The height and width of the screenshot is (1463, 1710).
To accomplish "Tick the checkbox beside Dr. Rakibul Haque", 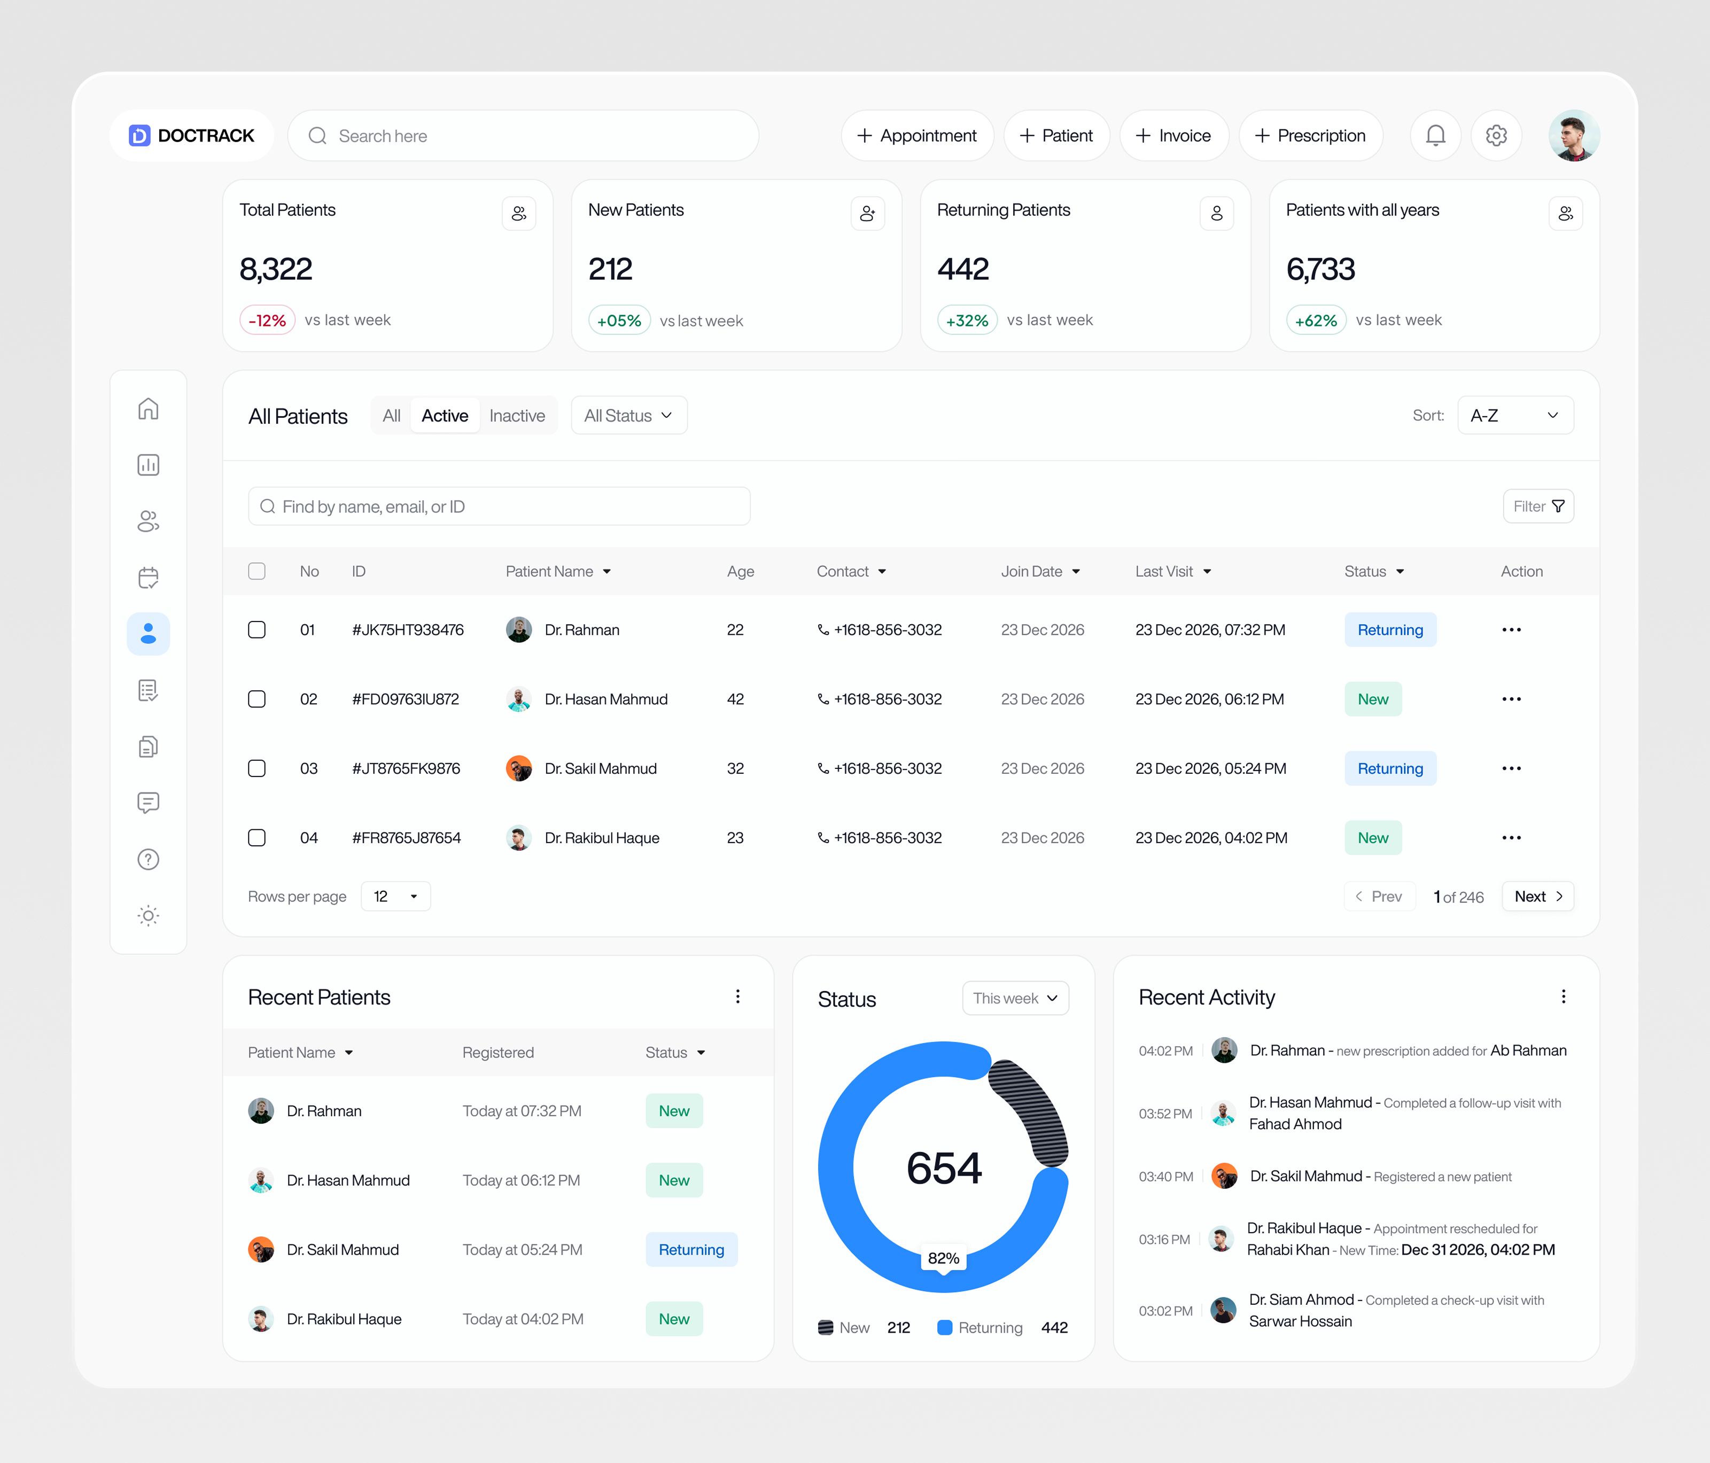I will click(256, 837).
